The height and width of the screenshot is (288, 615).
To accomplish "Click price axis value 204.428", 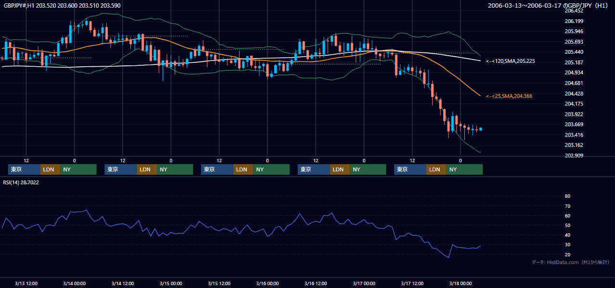I will [574, 94].
